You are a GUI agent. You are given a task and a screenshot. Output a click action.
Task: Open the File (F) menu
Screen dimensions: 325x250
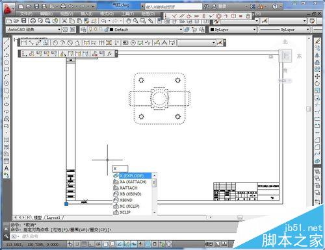click(26, 14)
